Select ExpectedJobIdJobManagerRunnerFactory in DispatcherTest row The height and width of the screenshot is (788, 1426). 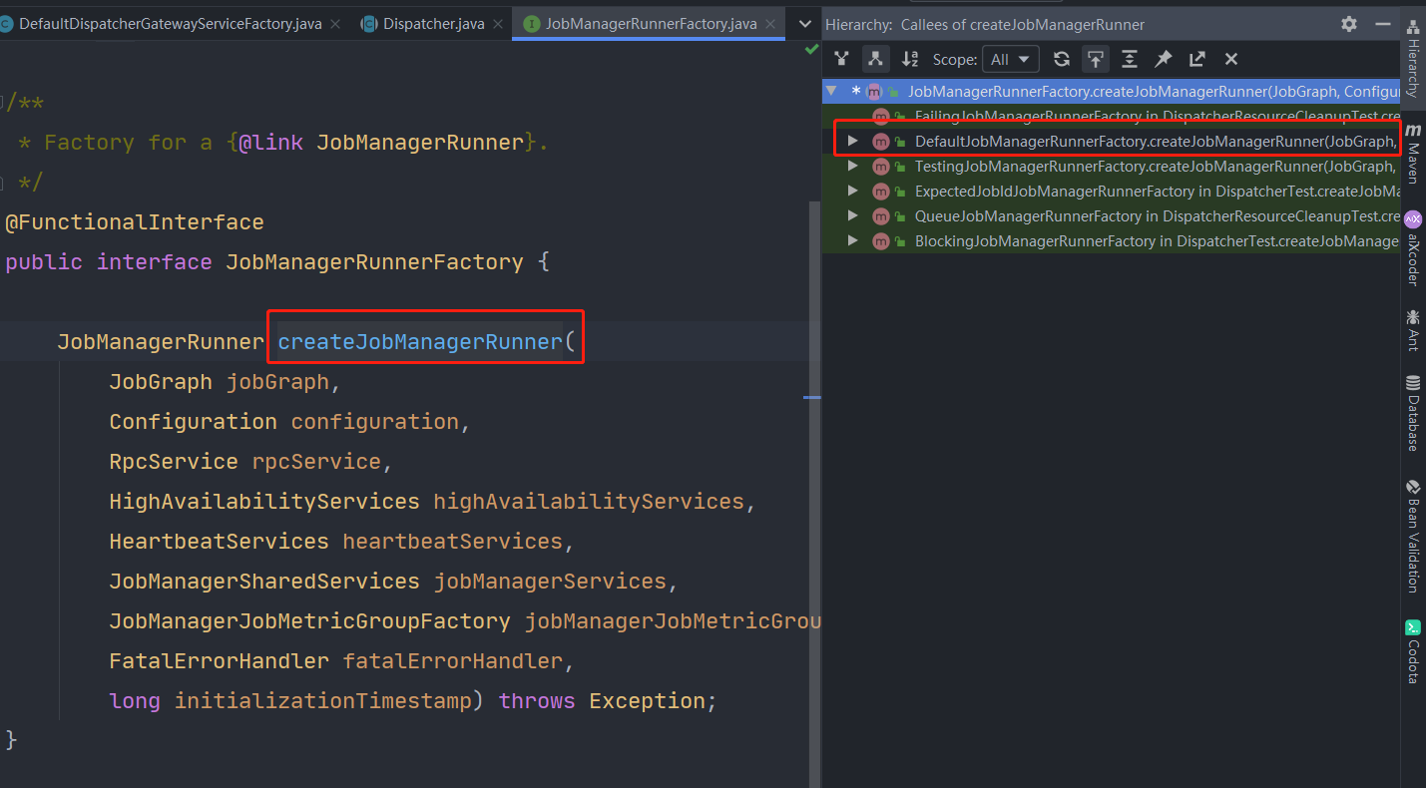[x=1112, y=191]
